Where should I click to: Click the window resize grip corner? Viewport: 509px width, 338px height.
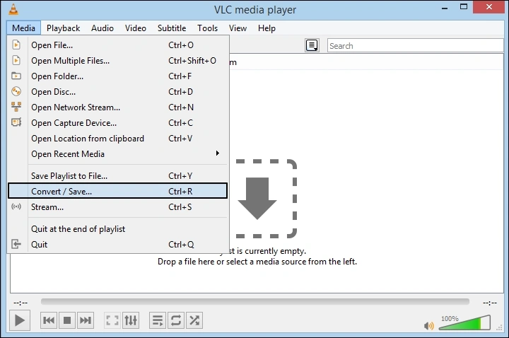pyautogui.click(x=500, y=328)
